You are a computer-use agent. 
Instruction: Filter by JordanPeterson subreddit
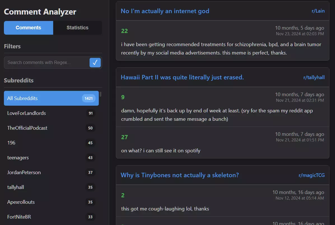51,172
